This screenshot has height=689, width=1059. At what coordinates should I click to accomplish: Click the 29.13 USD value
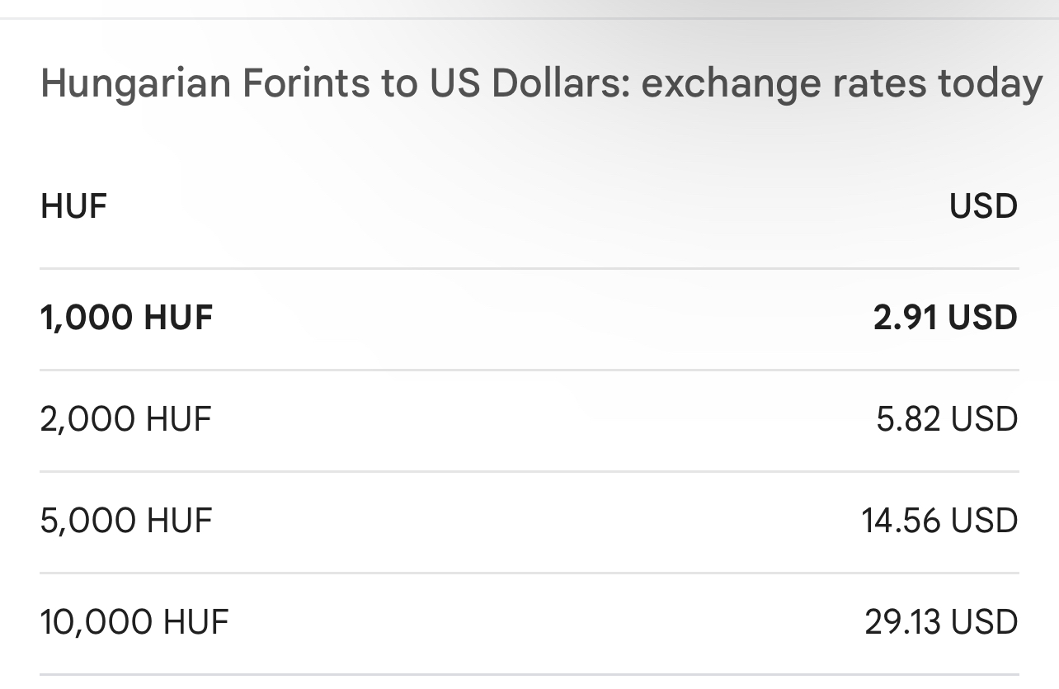[x=941, y=622]
